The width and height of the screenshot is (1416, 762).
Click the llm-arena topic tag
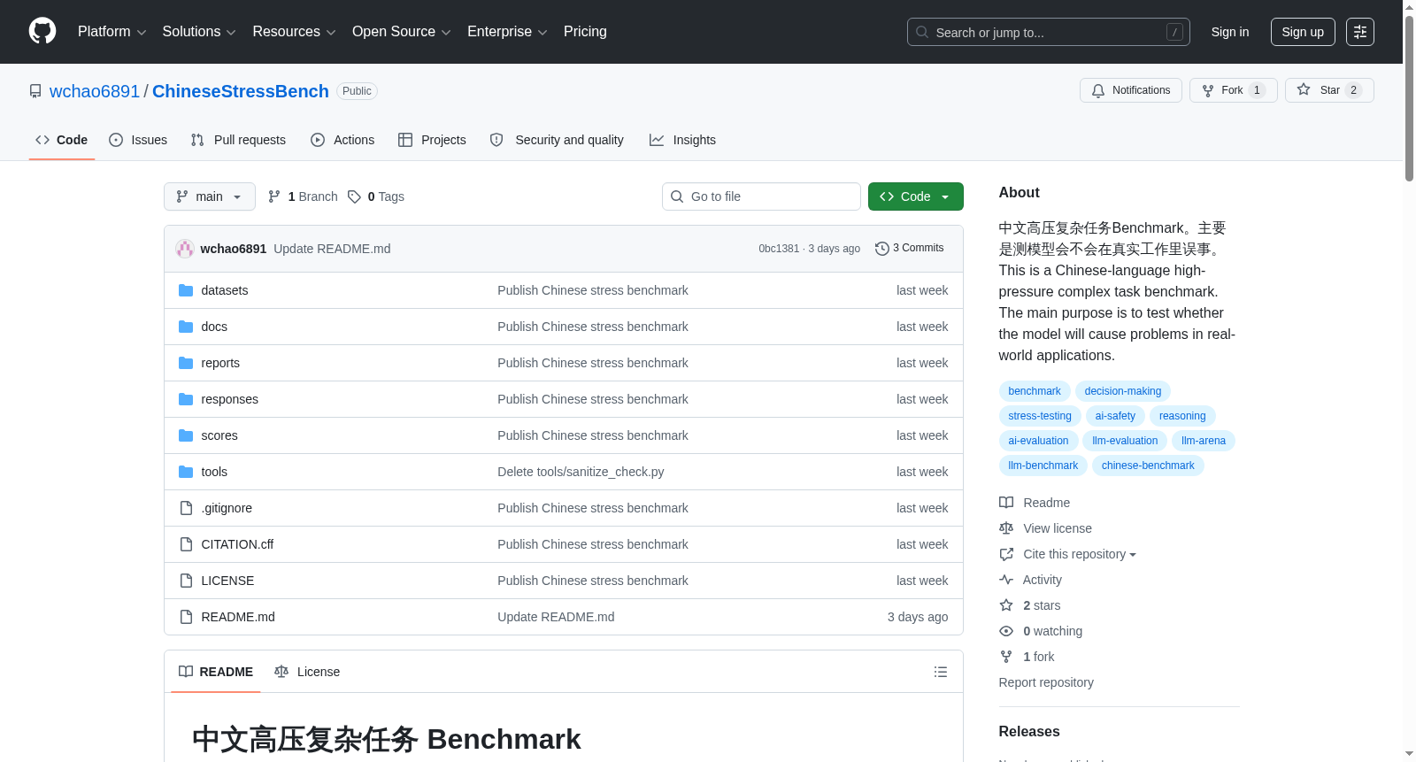coord(1204,441)
